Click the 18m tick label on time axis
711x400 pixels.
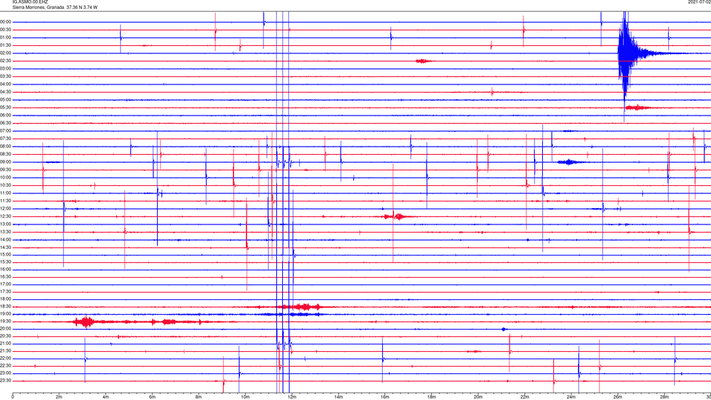(x=431, y=397)
